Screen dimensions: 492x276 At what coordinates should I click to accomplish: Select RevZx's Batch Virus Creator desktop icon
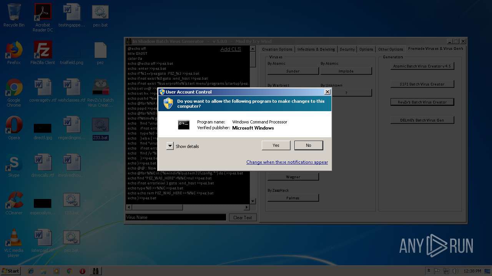tap(100, 93)
